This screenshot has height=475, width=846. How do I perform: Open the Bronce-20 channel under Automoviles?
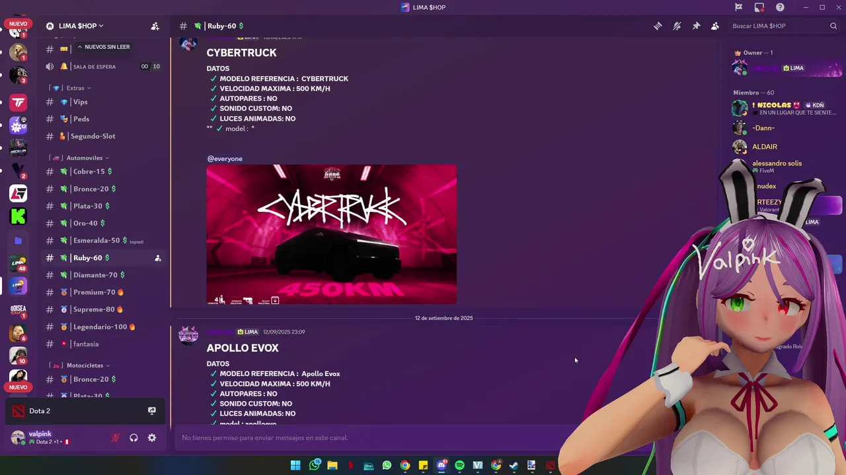(x=103, y=189)
